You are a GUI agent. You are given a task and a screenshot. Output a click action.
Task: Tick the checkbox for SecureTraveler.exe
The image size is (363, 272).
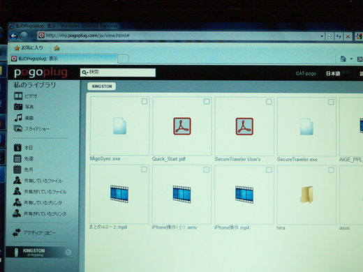coord(331,102)
